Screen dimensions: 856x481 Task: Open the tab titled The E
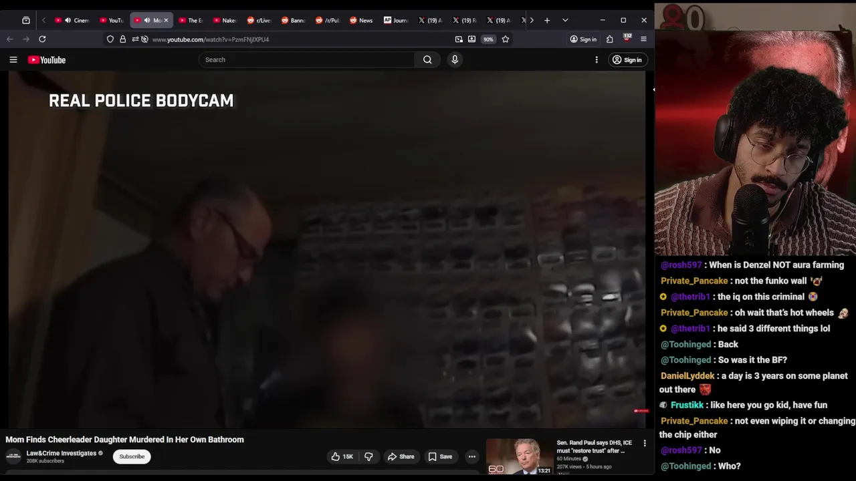coord(190,20)
